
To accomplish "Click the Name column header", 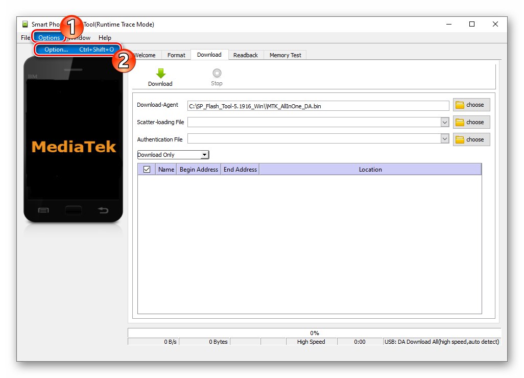I will click(x=166, y=170).
